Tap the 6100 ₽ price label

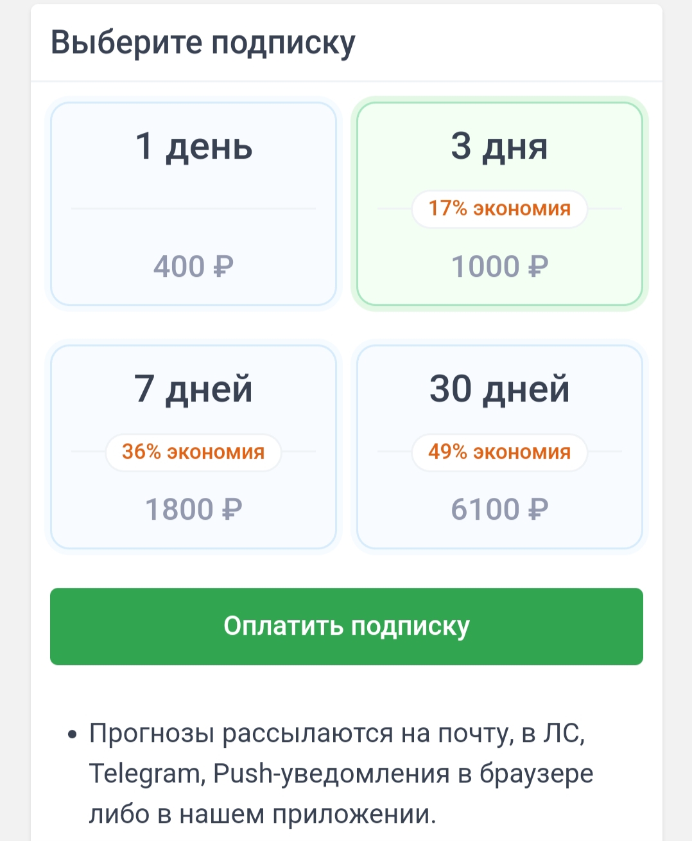(x=499, y=509)
